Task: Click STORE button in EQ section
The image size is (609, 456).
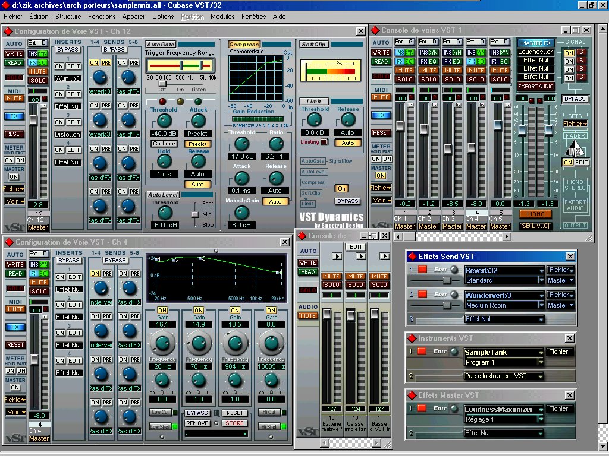Action: (234, 423)
